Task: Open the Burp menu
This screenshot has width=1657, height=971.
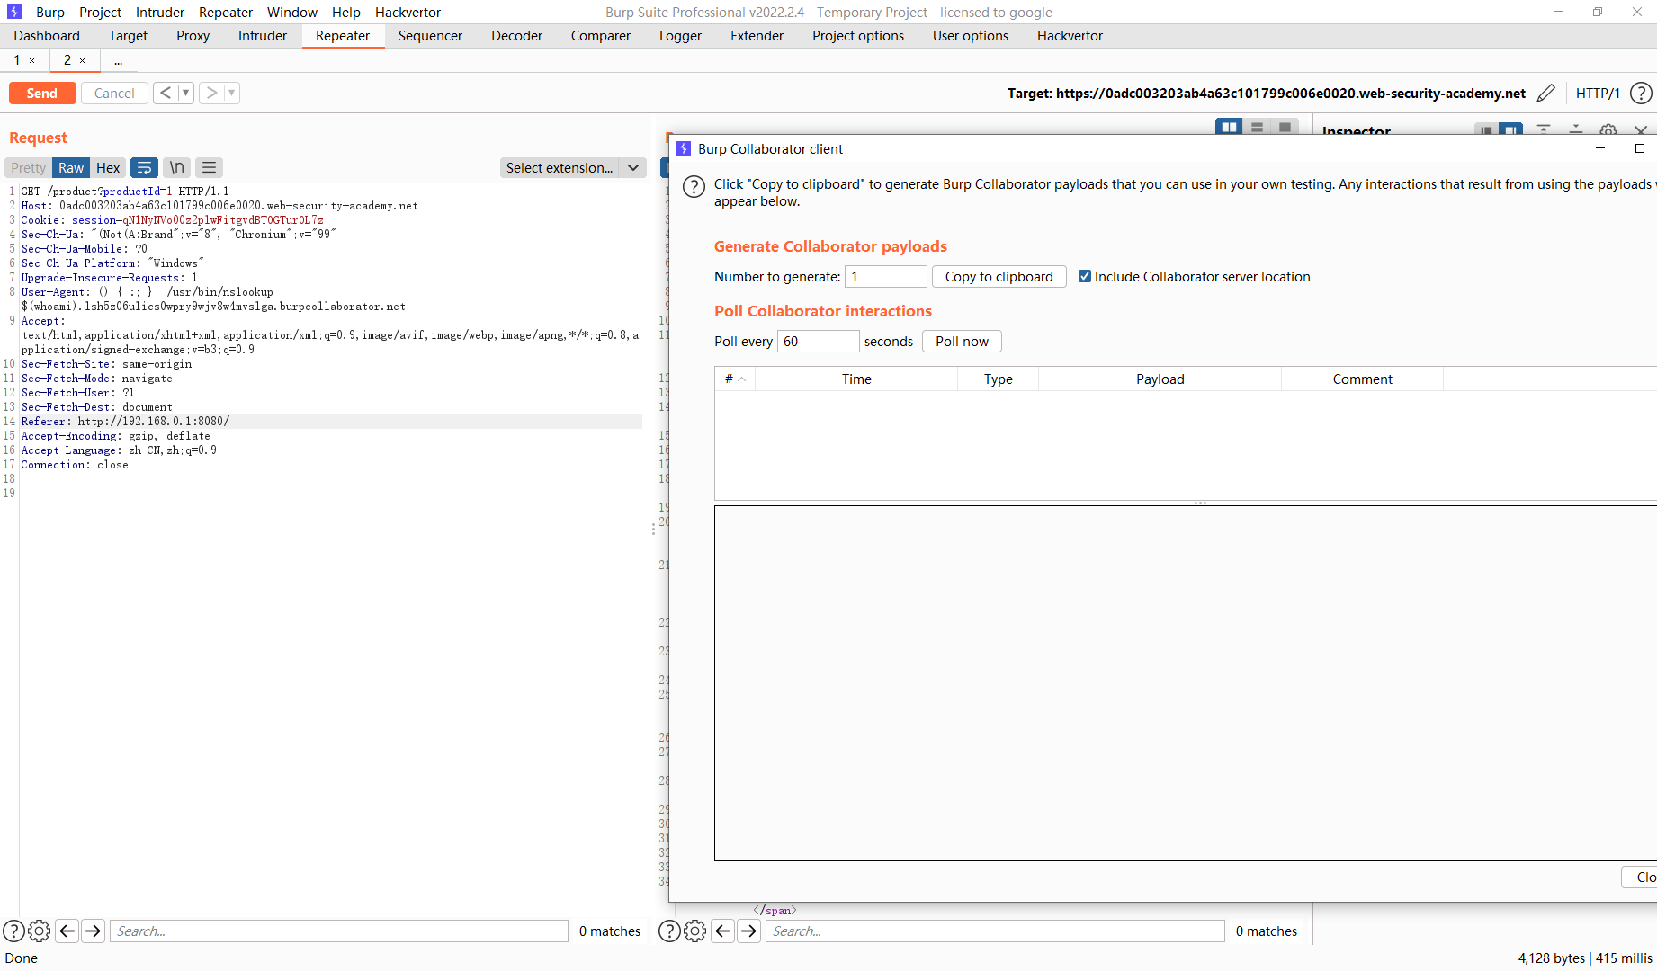Action: [x=50, y=12]
